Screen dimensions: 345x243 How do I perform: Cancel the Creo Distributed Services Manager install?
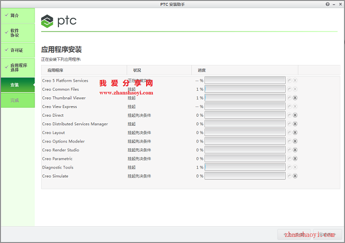[295, 124]
